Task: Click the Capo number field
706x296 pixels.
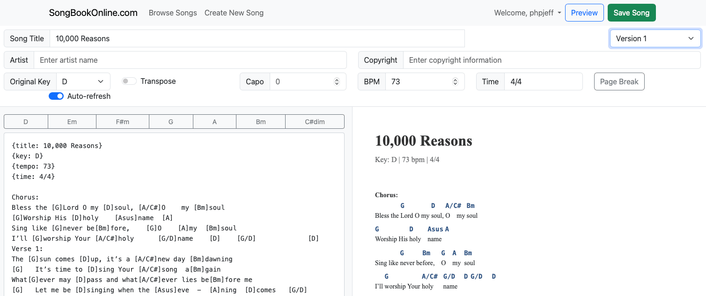Action: [x=308, y=81]
